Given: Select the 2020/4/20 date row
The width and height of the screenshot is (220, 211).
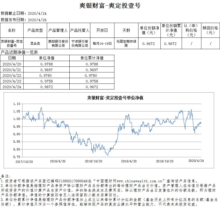Looking at the screenshot, I should [12, 64].
